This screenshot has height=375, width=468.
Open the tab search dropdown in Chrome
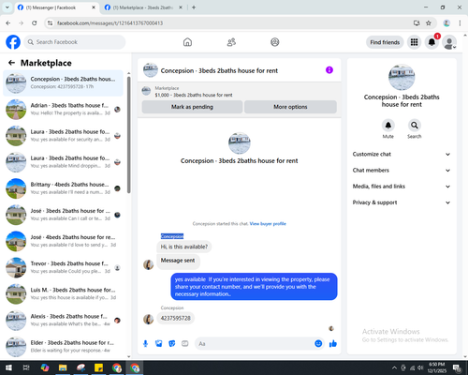(7, 7)
